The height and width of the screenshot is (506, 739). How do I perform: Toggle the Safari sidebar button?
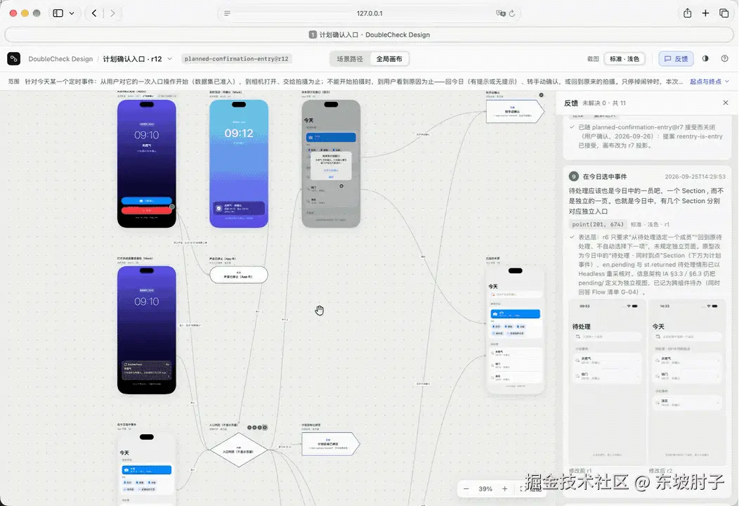pos(58,13)
